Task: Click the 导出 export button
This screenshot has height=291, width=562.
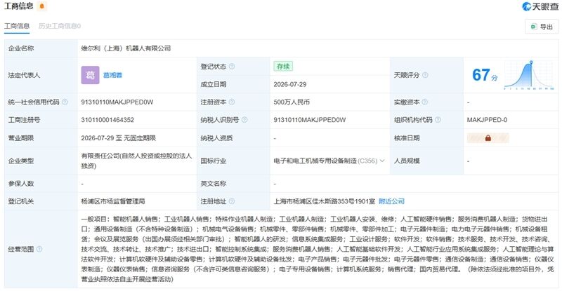Action: [x=542, y=27]
